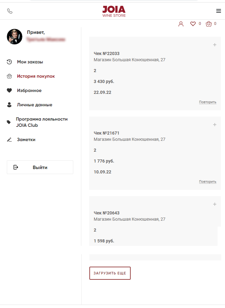This screenshot has width=225, height=308.
Task: Expand receipt №22033 with plus icon
Action: [214, 45]
